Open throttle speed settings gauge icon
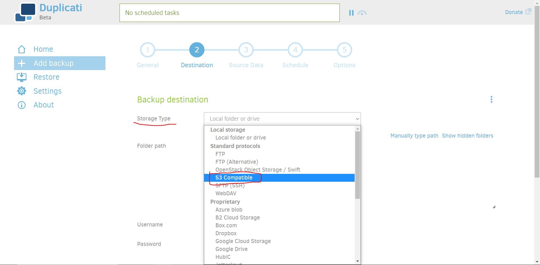 tap(362, 13)
